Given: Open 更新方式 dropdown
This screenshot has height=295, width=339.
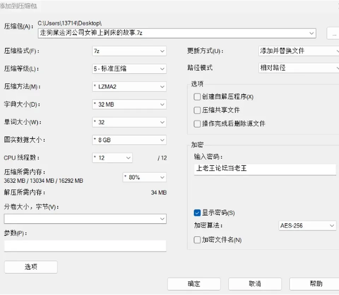Looking at the screenshot, I should [x=299, y=51].
